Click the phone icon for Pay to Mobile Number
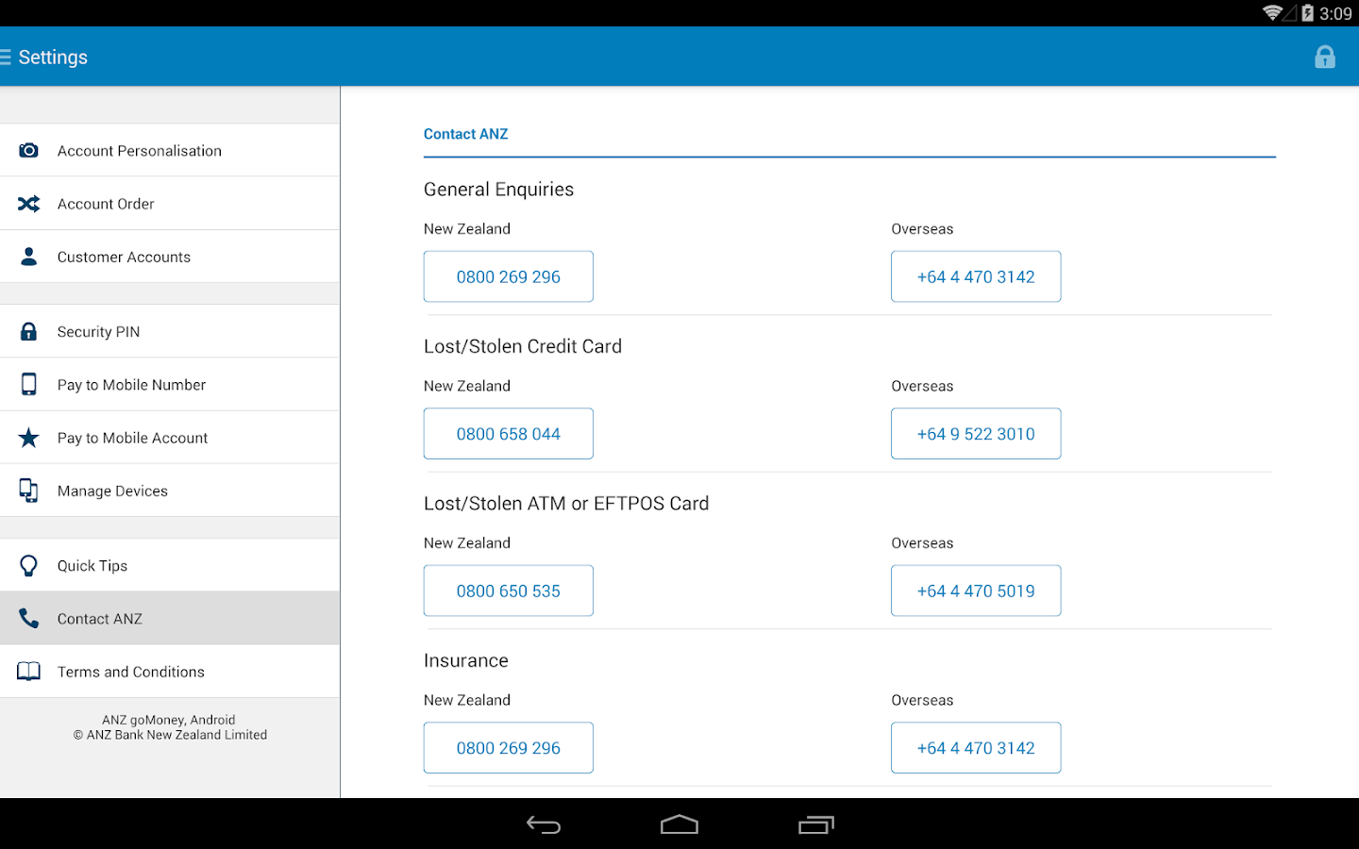This screenshot has height=849, width=1359. (x=29, y=385)
